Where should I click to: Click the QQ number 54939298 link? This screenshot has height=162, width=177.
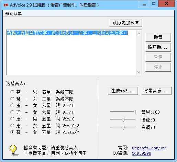tap(142, 153)
